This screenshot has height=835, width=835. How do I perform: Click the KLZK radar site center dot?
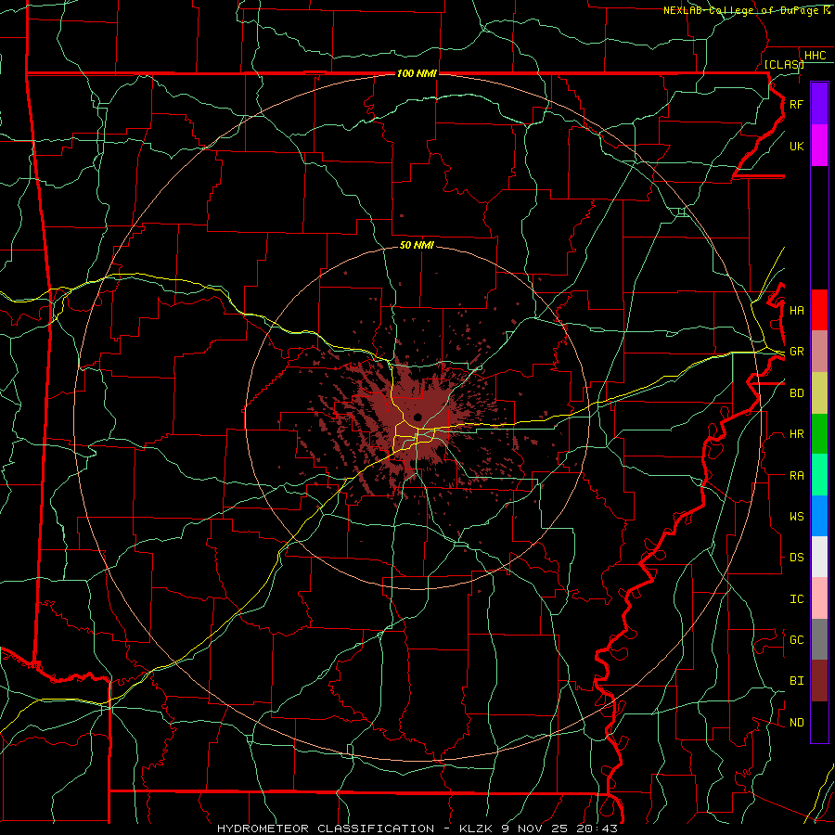click(x=418, y=417)
